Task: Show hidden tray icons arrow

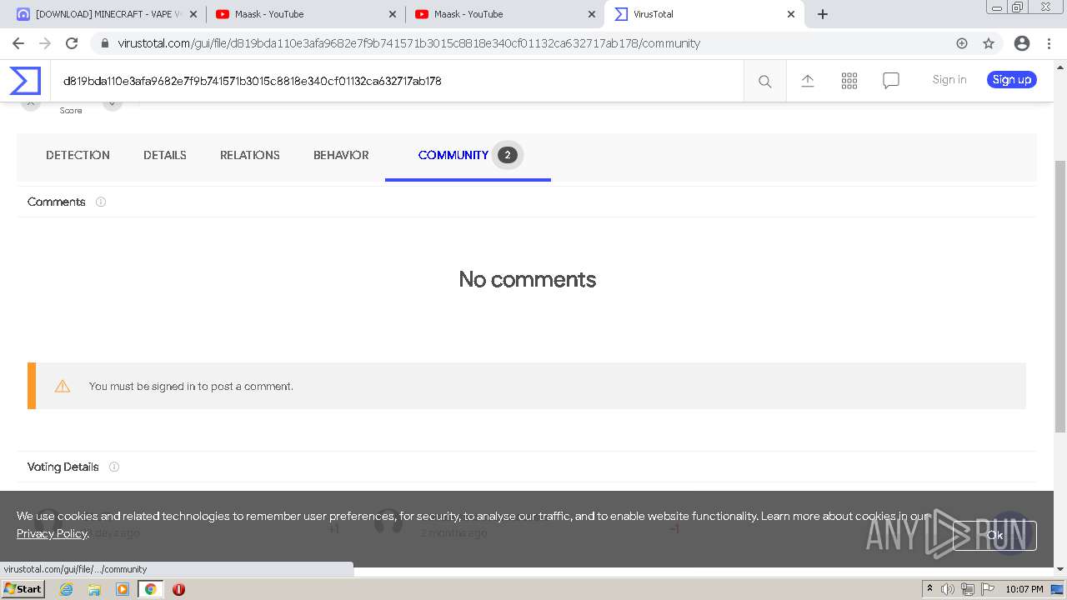Action: click(x=929, y=588)
